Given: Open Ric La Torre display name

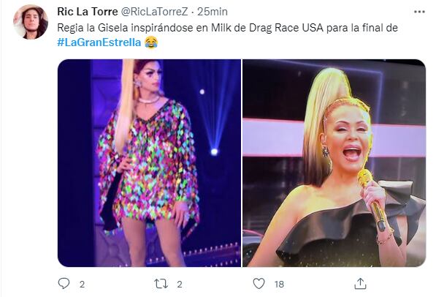Looking at the screenshot, I should [88, 12].
